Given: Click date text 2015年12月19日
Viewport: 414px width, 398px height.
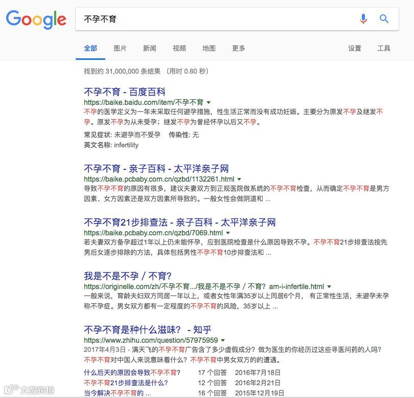Looking at the screenshot, I should 260,393.
